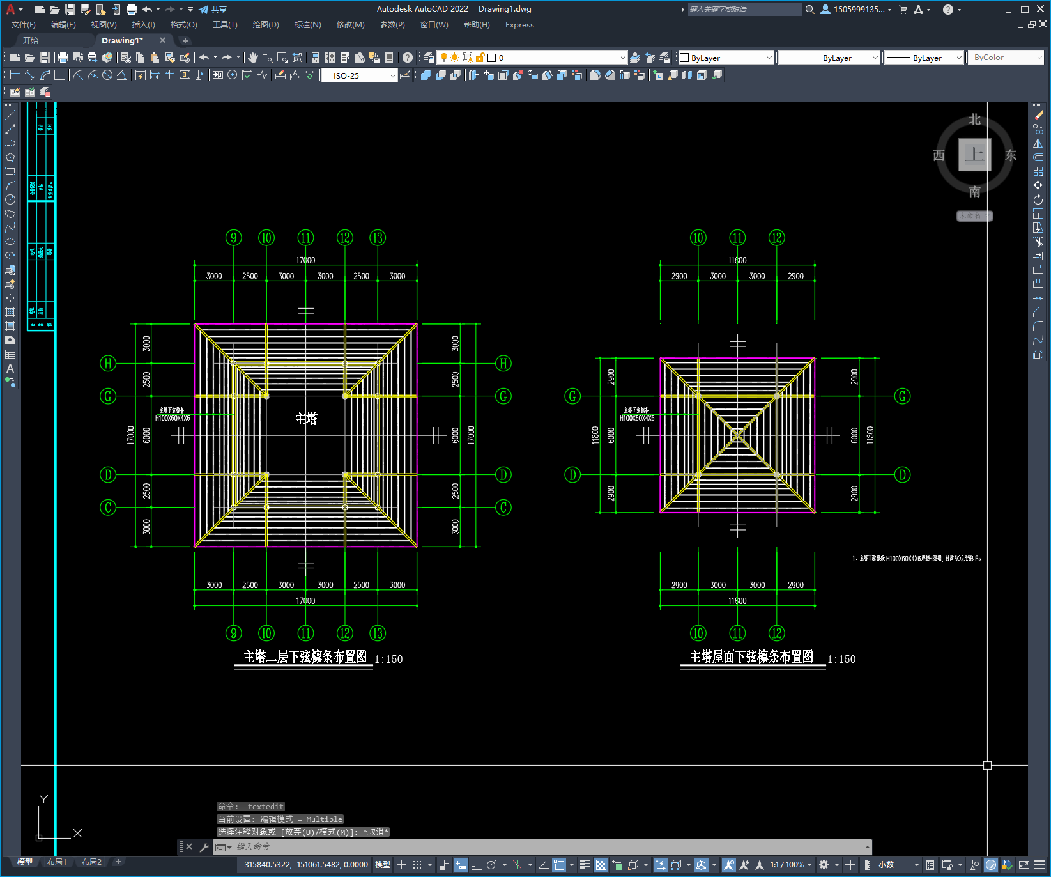Click the keyword search input field

[744, 10]
